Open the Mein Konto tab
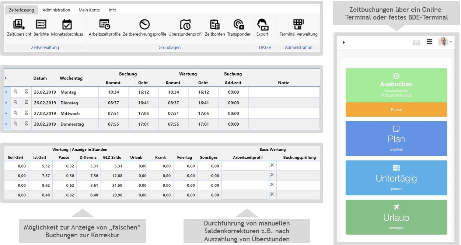The width and height of the screenshot is (461, 245). click(x=89, y=10)
